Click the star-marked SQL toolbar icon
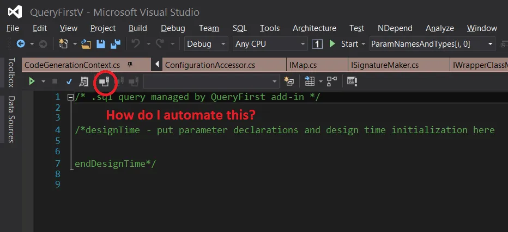 (x=289, y=81)
